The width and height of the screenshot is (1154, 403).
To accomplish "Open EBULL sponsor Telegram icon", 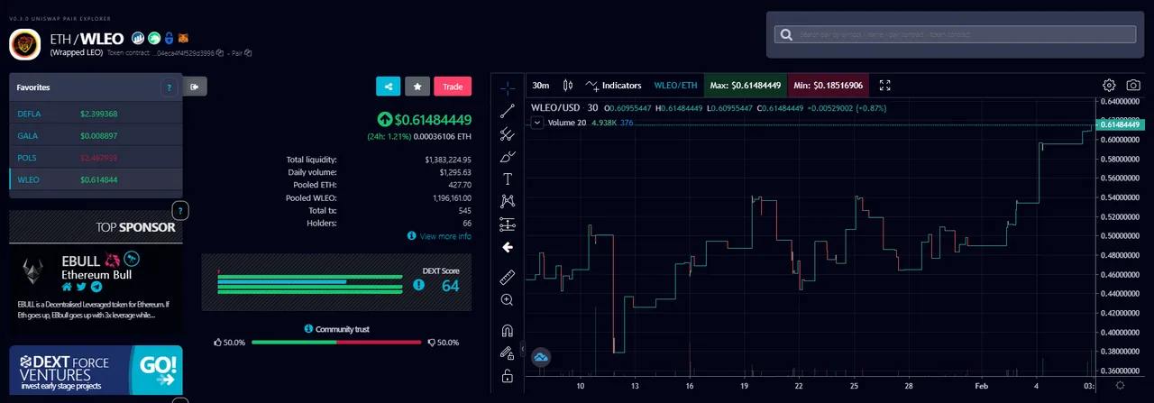I will (x=96, y=287).
